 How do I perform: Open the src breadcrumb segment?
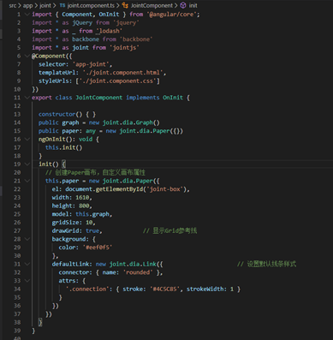point(13,5)
